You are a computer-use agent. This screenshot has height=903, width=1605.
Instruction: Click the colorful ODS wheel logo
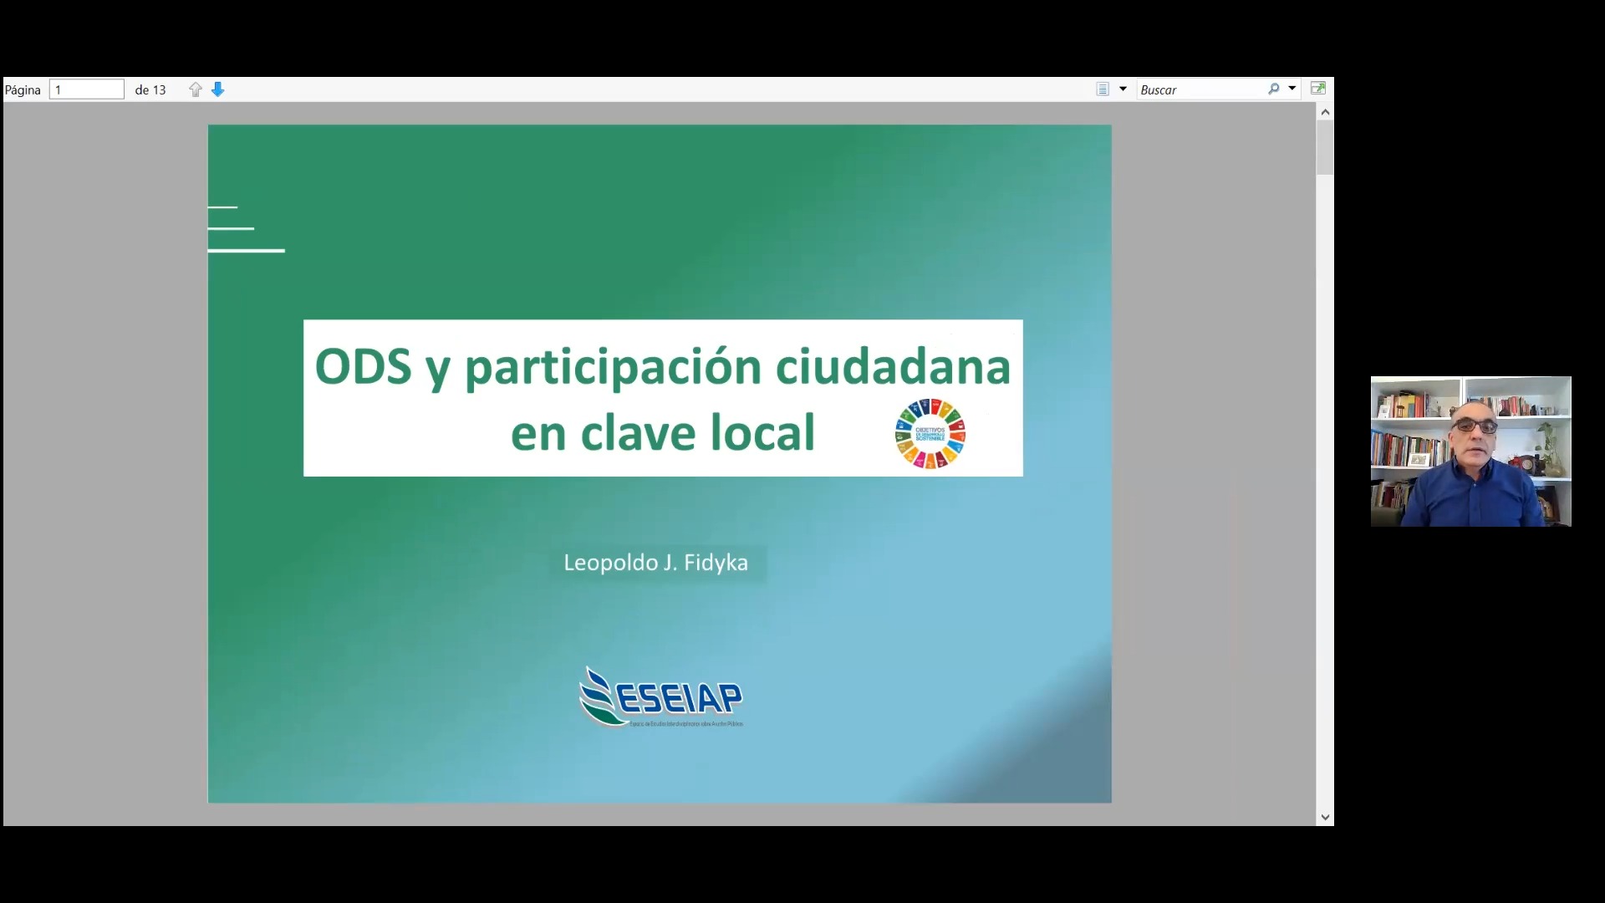[930, 433]
